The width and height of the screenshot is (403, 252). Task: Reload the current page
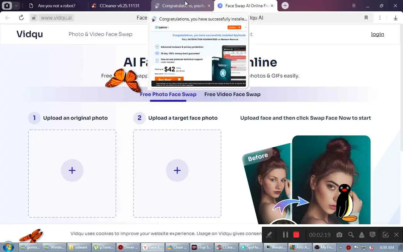pos(21,18)
